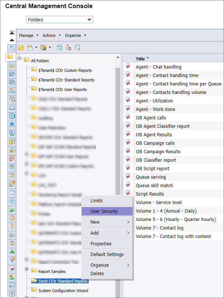Open the Folders dropdown at top
224x298 pixels.
pos(60,20)
